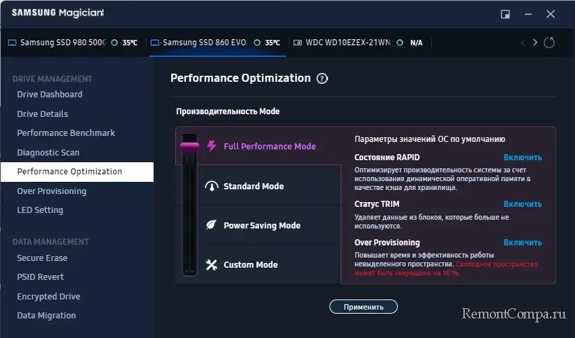Open the Diagnostic Scan section
The width and height of the screenshot is (575, 338).
[48, 153]
